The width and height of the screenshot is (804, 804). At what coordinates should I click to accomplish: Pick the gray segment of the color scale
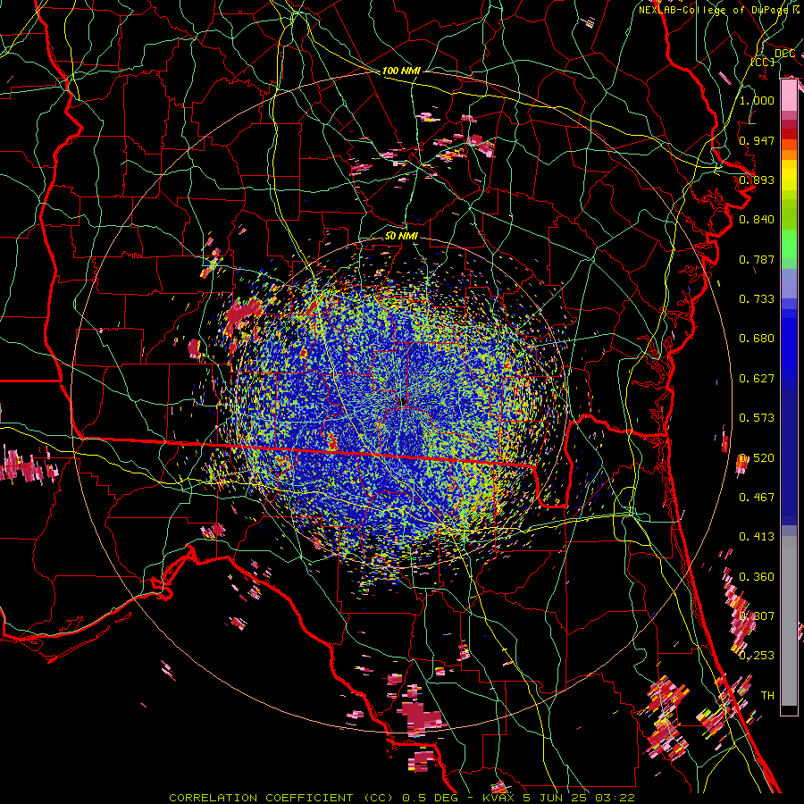tap(789, 621)
